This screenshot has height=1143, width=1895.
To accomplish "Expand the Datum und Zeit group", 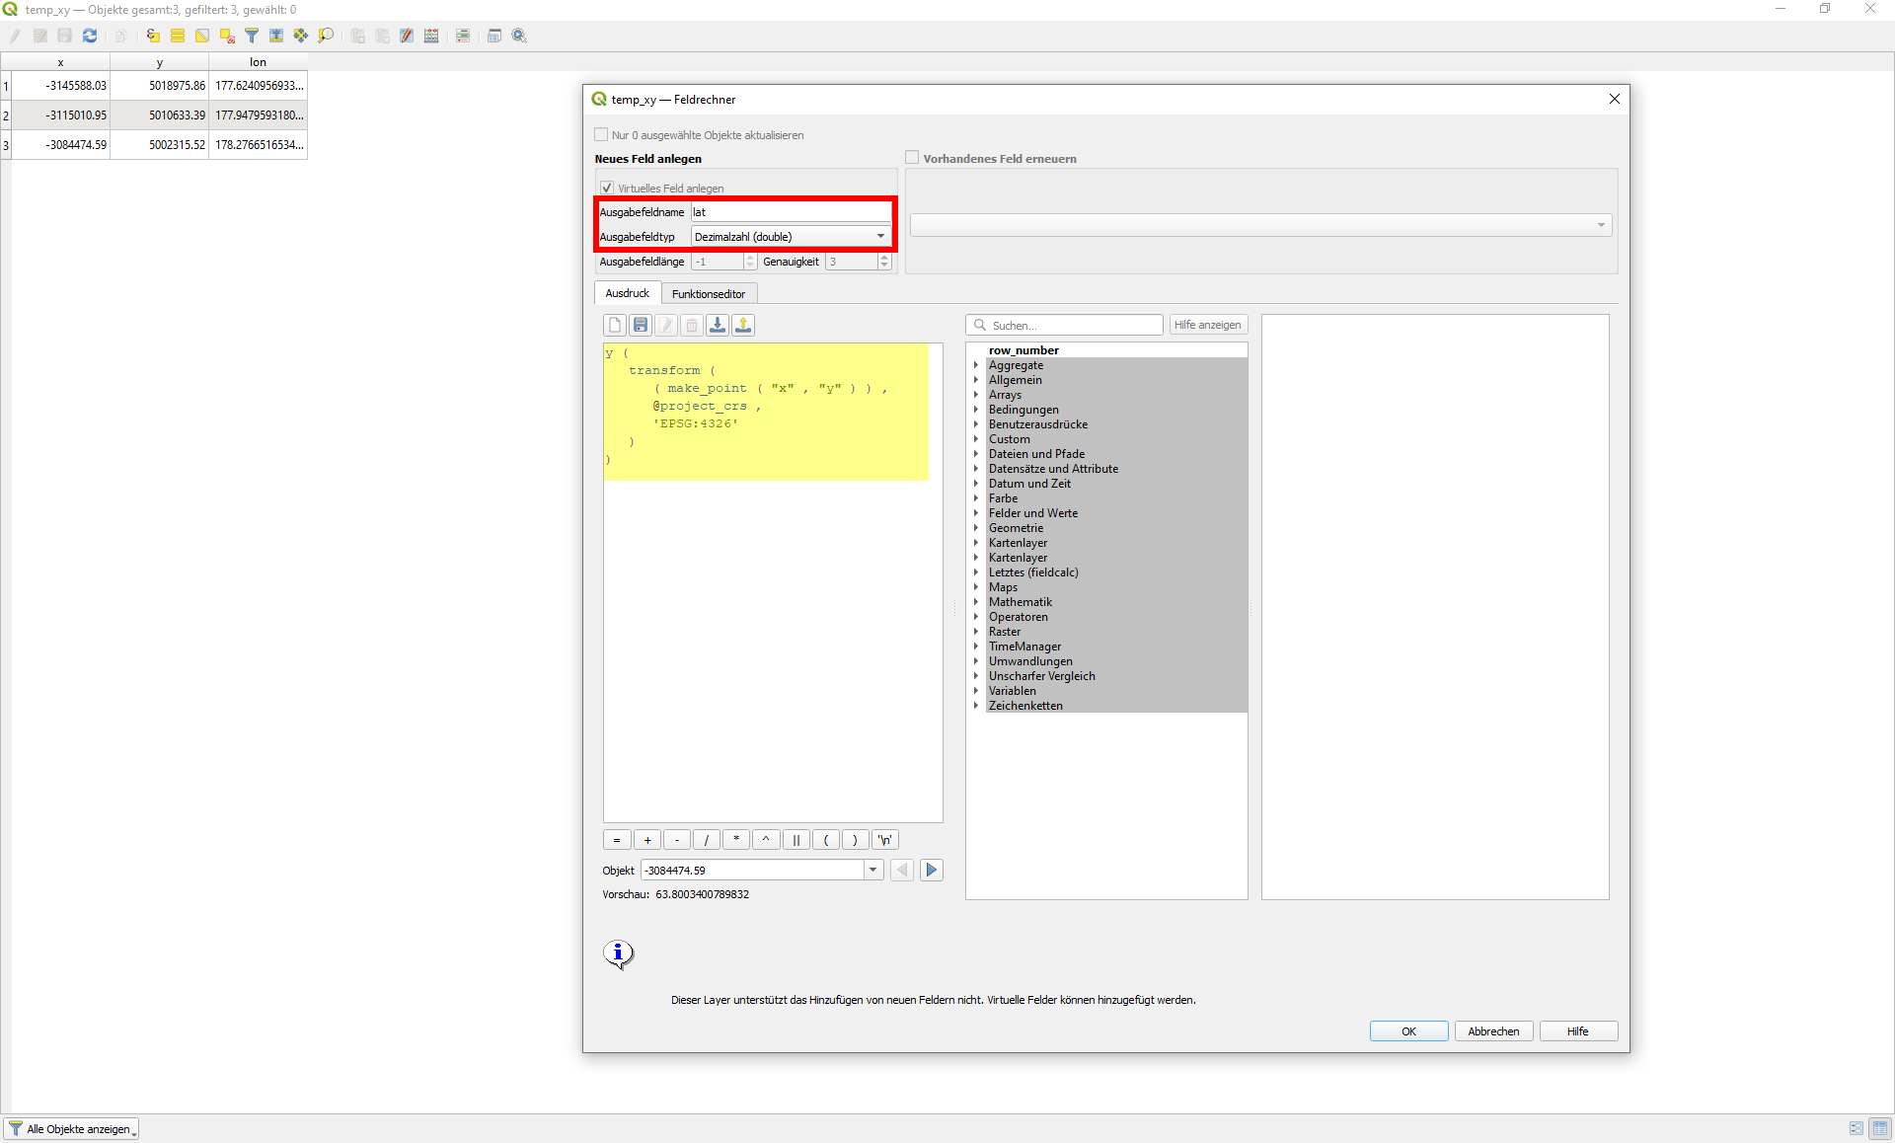I will pyautogui.click(x=976, y=484).
